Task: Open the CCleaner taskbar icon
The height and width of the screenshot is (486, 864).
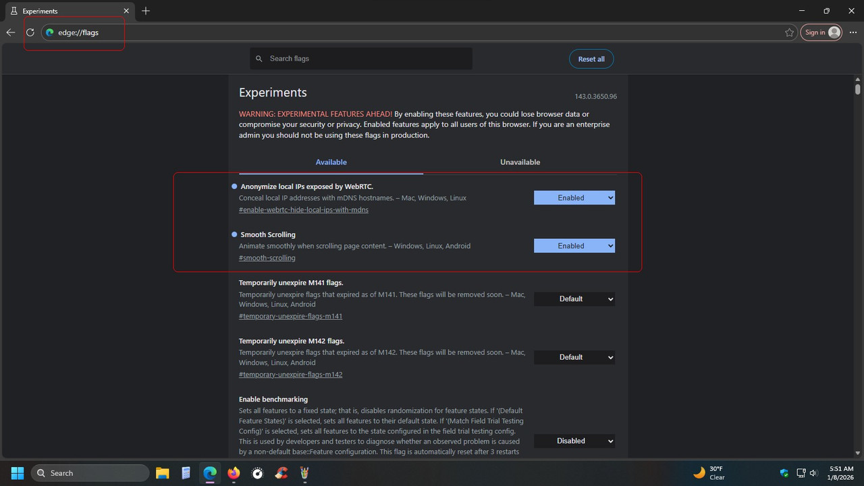Action: [x=281, y=473]
